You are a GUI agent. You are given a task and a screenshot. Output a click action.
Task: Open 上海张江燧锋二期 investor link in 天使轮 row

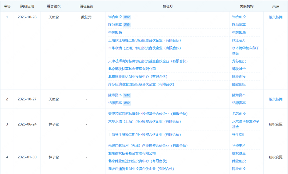point(145,40)
